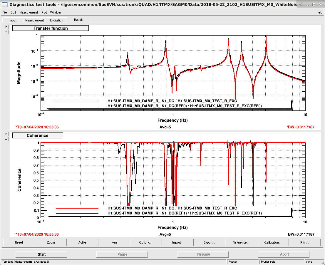Open the Input tab
Screen dimensions: 325x265
(13, 20)
